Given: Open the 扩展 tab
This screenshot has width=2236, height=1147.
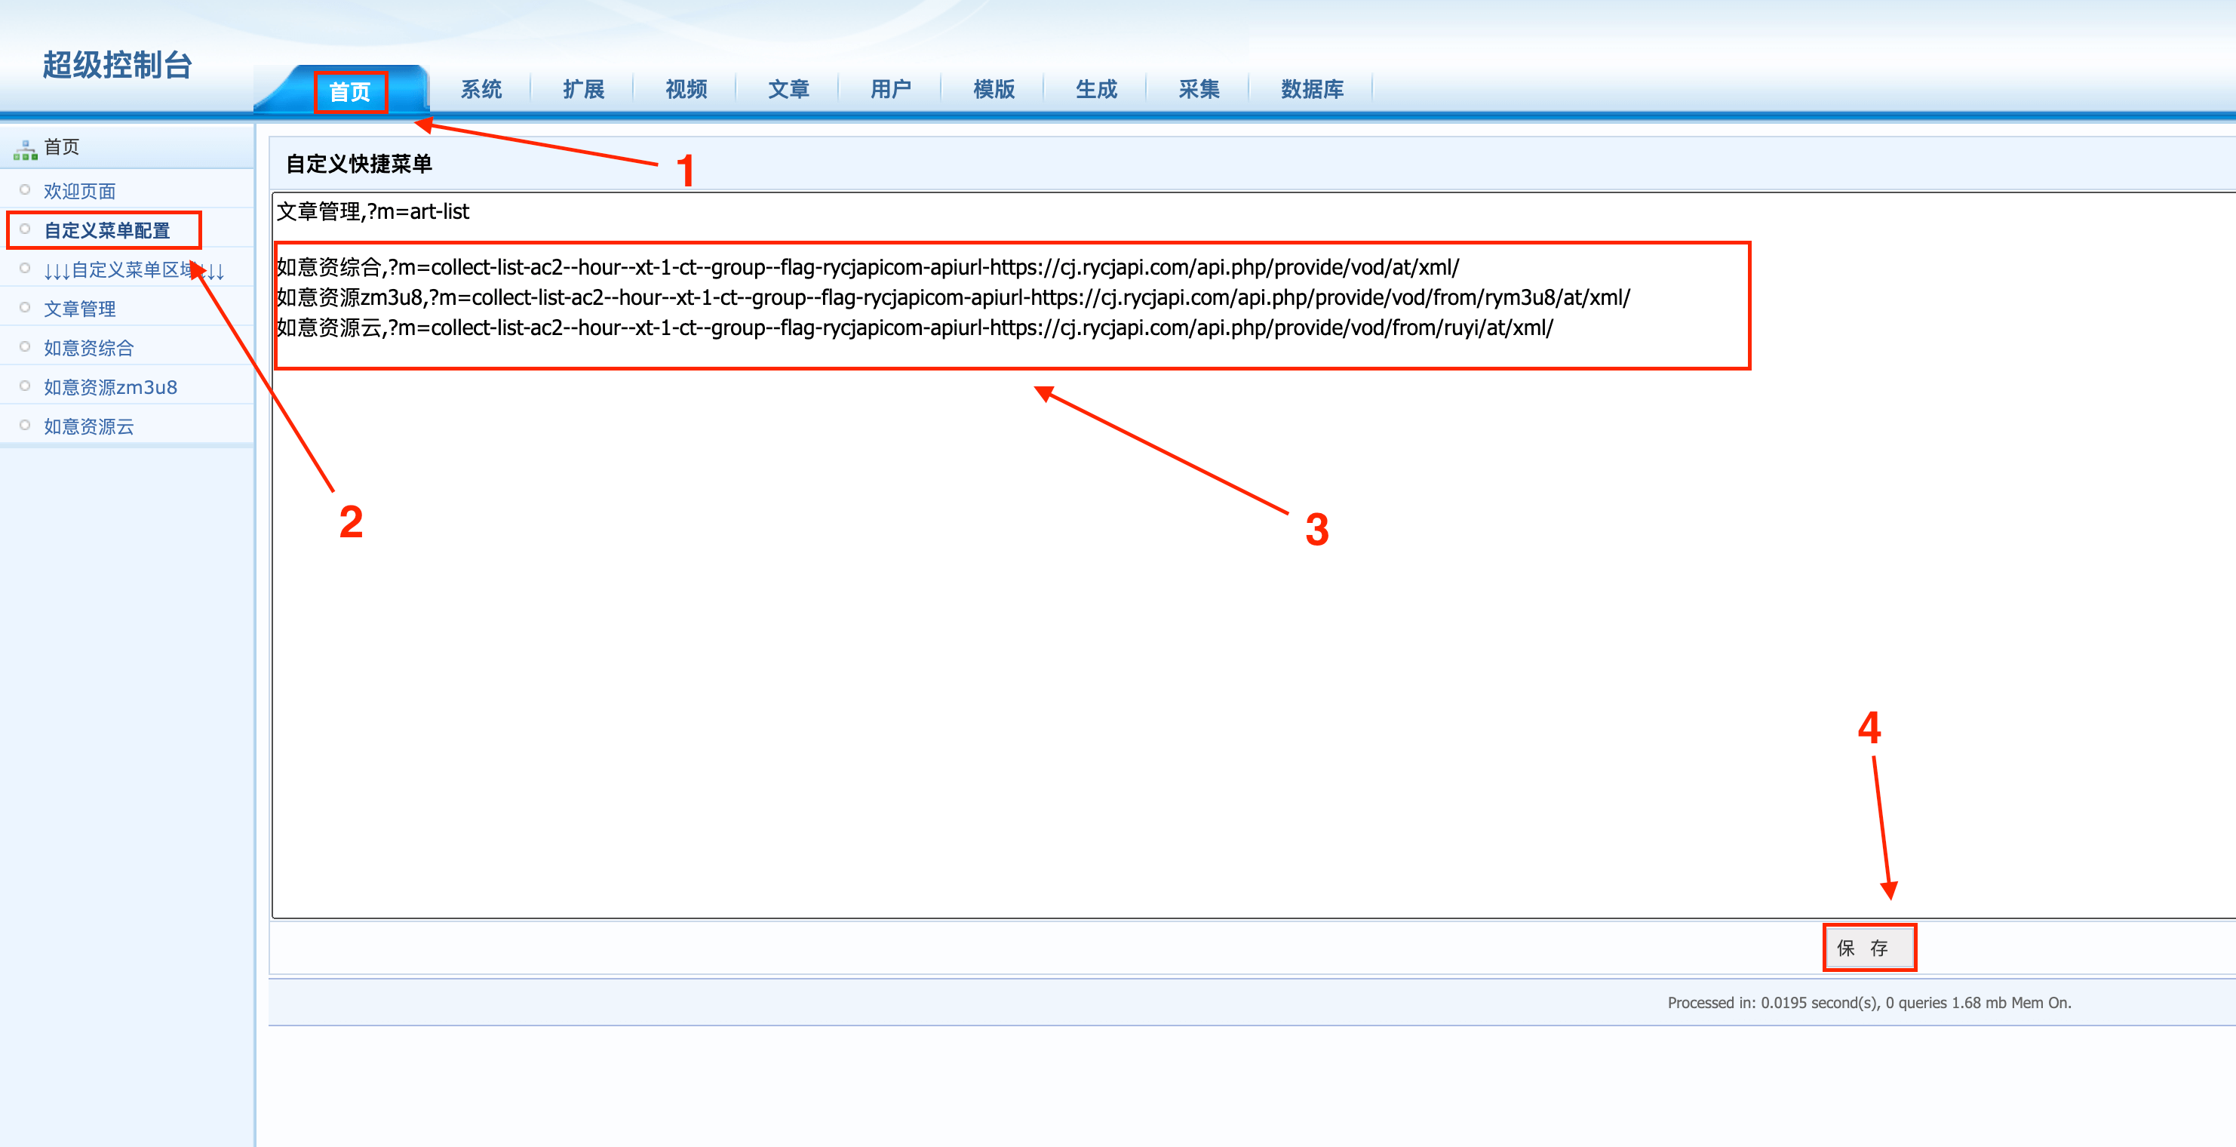Looking at the screenshot, I should pos(583,90).
